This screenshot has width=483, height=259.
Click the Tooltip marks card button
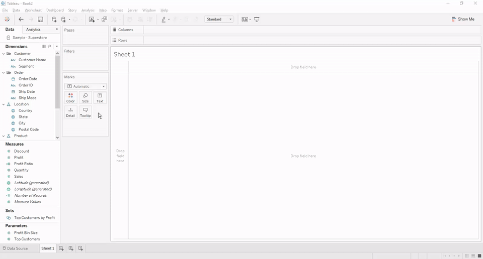point(86,112)
